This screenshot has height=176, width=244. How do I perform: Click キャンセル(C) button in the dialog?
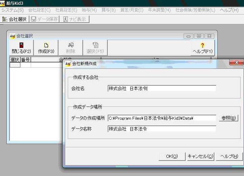(x=200, y=156)
